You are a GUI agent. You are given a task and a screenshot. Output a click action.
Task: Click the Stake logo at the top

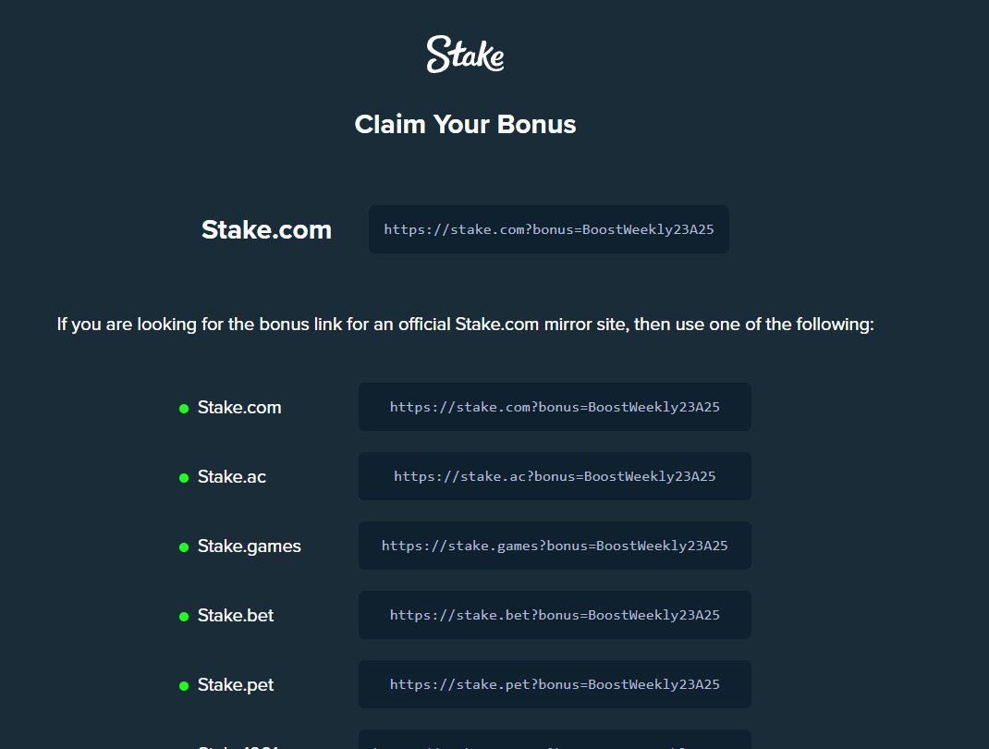[x=465, y=55]
